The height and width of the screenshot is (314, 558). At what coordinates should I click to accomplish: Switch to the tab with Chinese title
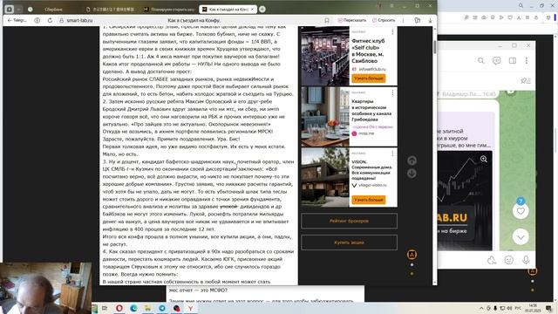[x=111, y=10]
